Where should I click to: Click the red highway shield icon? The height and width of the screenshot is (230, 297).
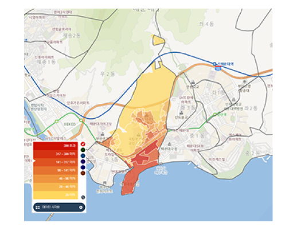pyautogui.click(x=218, y=68)
